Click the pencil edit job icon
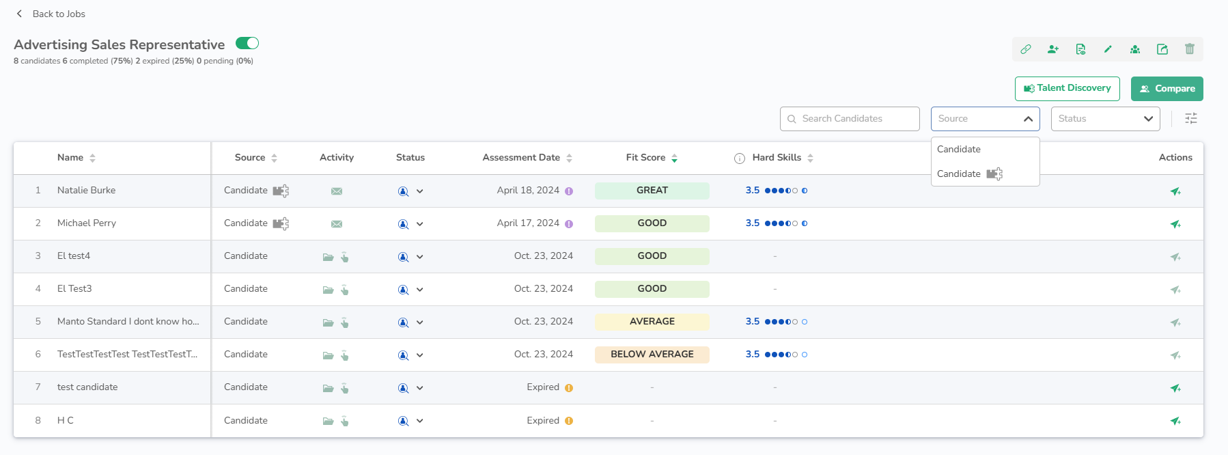 coord(1107,49)
